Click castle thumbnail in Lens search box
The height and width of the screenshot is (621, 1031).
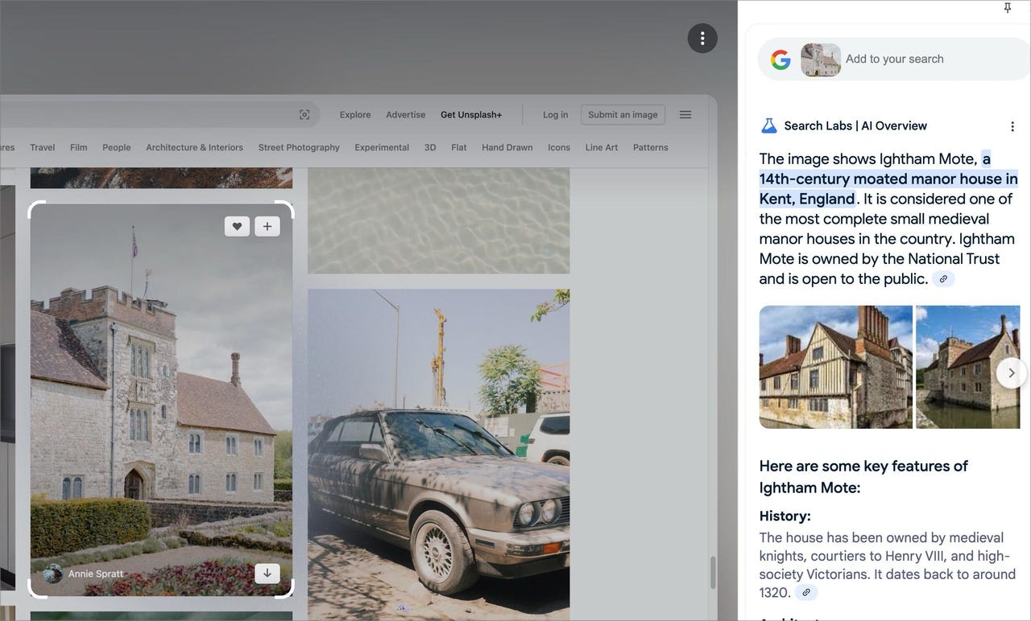(x=821, y=60)
